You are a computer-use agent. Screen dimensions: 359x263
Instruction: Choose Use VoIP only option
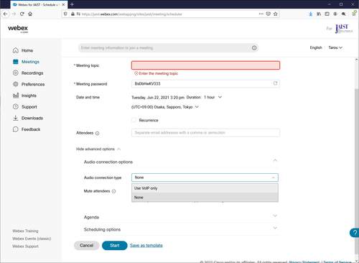tap(205, 188)
